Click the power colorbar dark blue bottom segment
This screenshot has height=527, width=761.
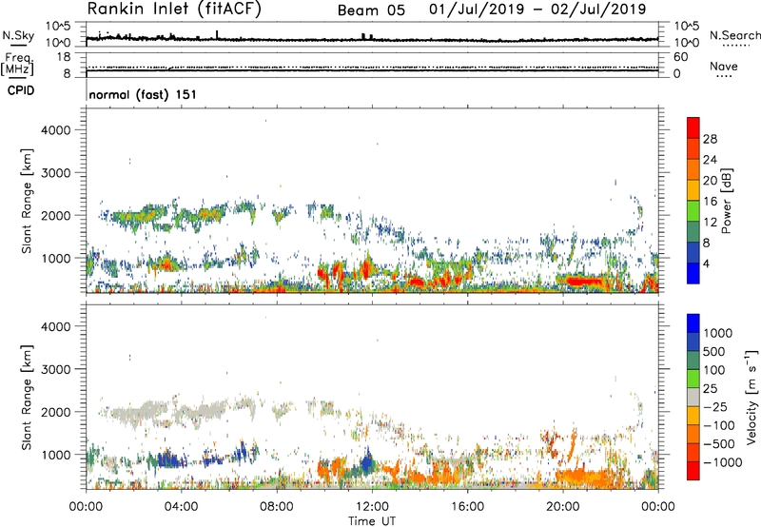pos(693,273)
